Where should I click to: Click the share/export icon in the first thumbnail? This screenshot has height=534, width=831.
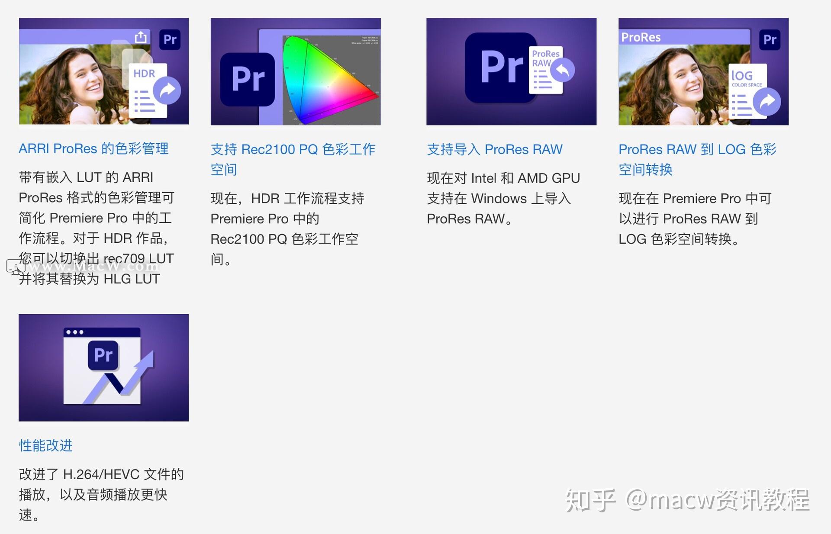click(141, 38)
